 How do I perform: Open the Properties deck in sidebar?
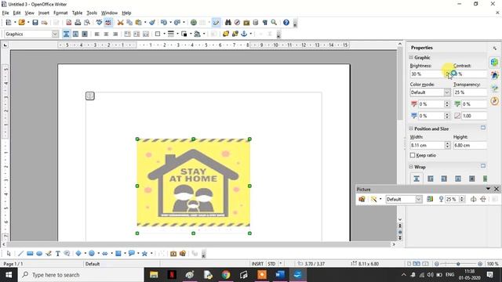[495, 62]
